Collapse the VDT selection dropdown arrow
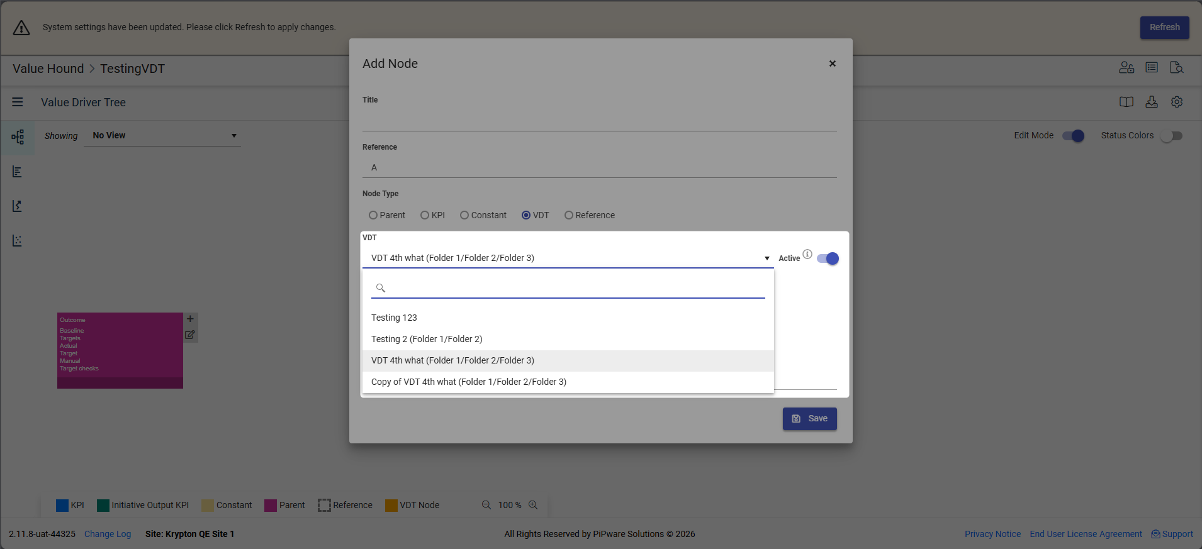This screenshot has width=1202, height=549. (767, 258)
